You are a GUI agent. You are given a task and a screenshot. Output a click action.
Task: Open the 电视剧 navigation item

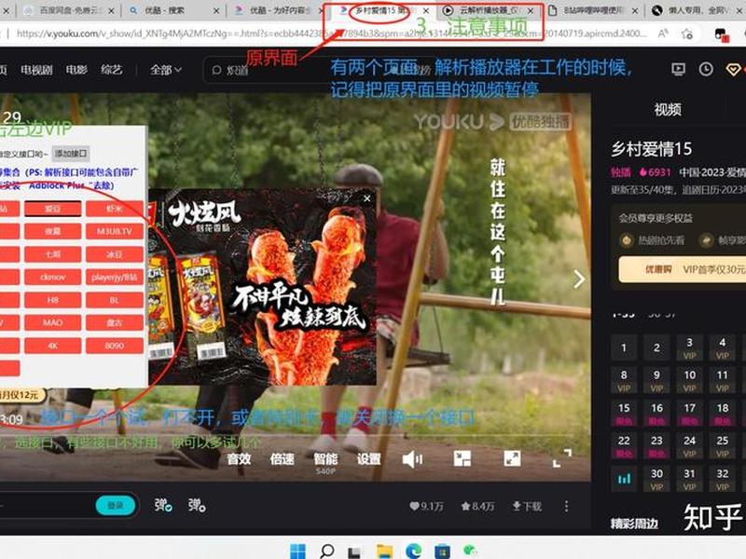pos(36,70)
